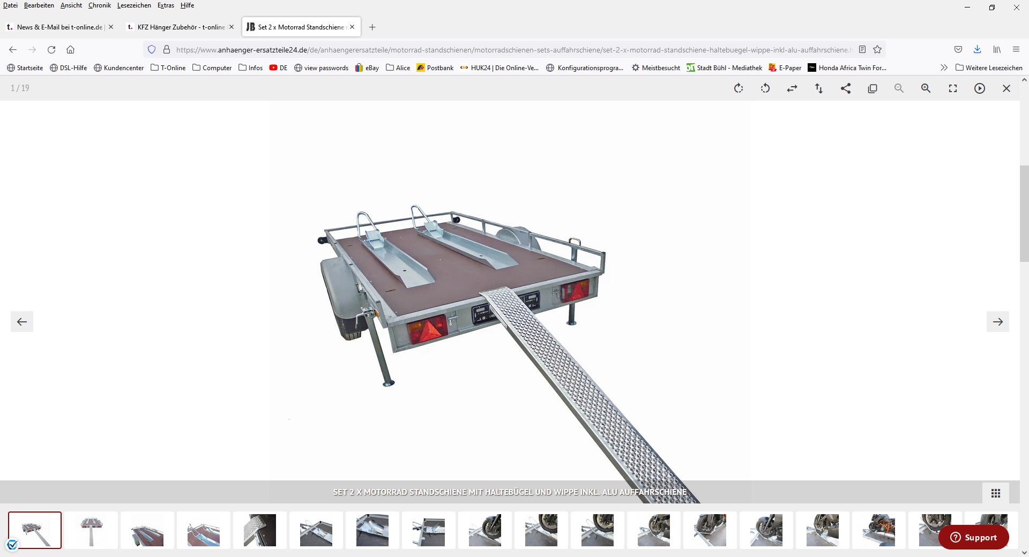The image size is (1029, 557).
Task: Rotate the image counter-clockwise
Action: pyautogui.click(x=765, y=88)
